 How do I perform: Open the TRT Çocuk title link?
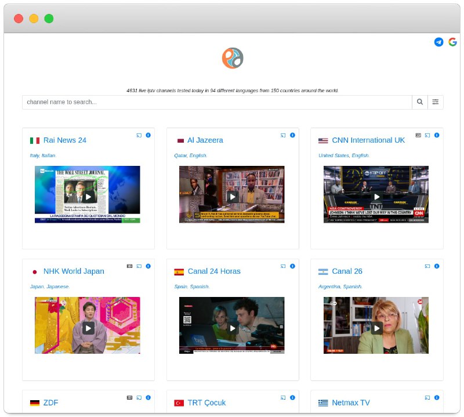pyautogui.click(x=206, y=403)
